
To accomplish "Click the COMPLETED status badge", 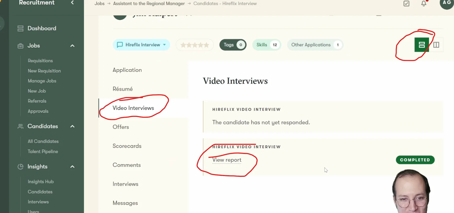I will tap(415, 160).
